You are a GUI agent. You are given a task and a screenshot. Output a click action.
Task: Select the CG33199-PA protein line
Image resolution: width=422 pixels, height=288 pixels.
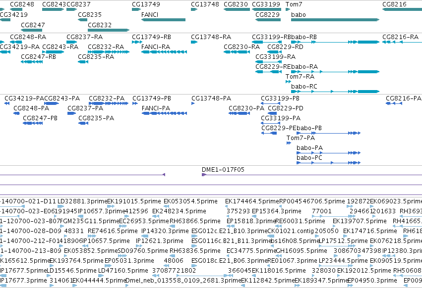click(270, 123)
